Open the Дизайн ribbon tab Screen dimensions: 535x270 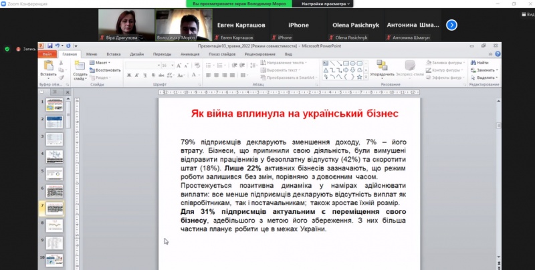tap(136, 53)
